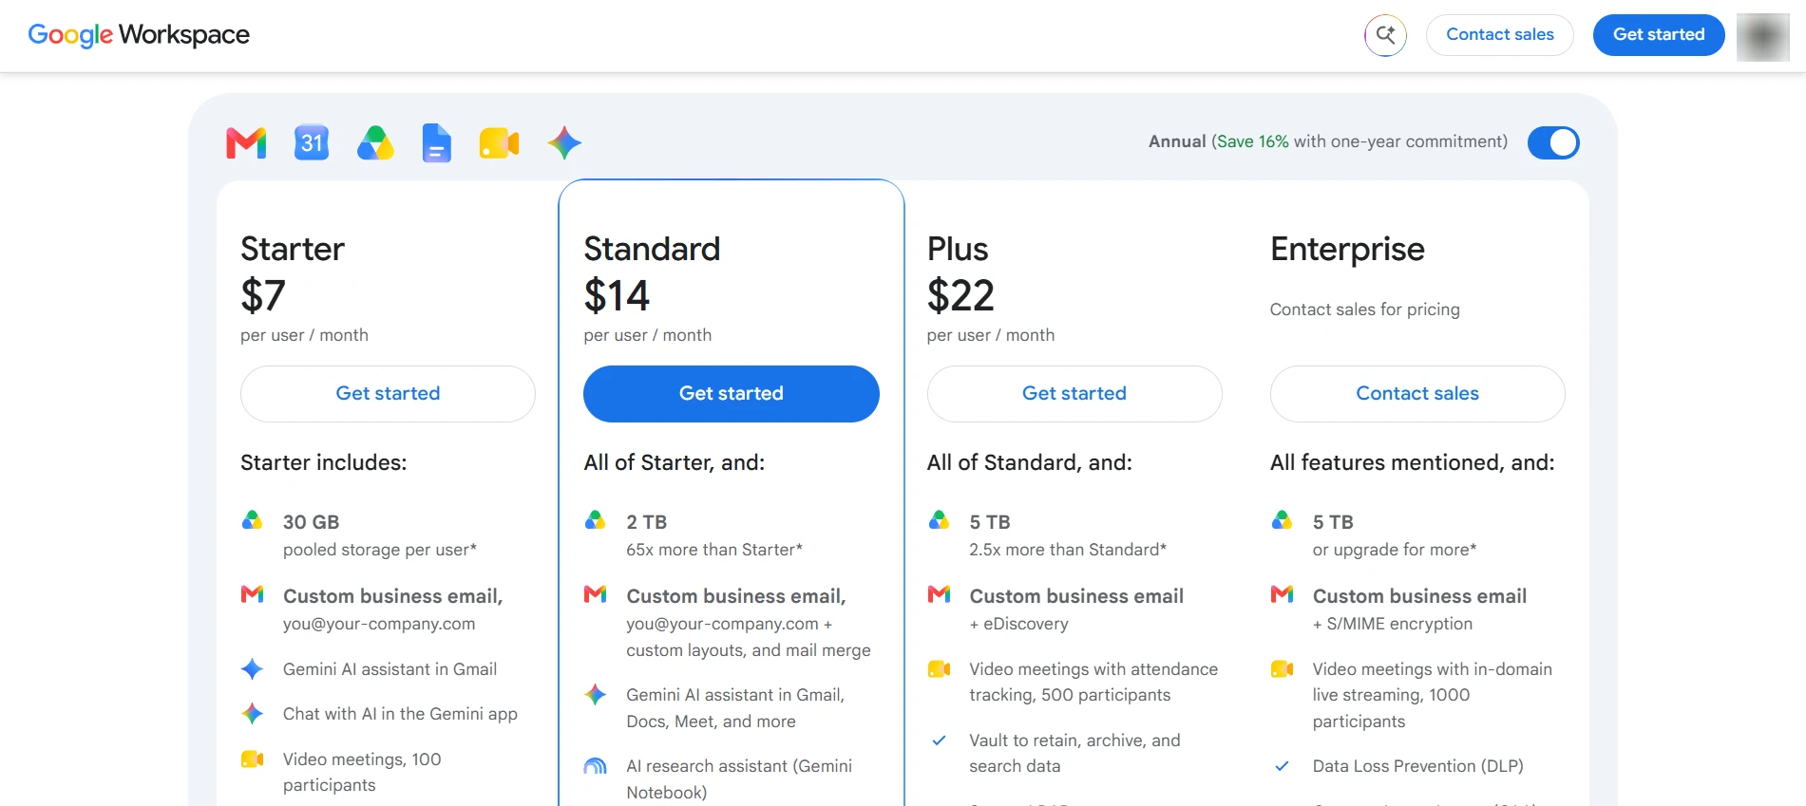Click 'Chat with AI in the Gemini app'

point(400,714)
